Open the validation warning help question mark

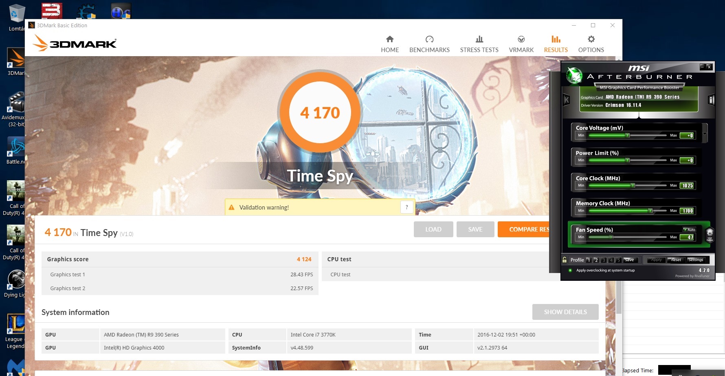(406, 207)
